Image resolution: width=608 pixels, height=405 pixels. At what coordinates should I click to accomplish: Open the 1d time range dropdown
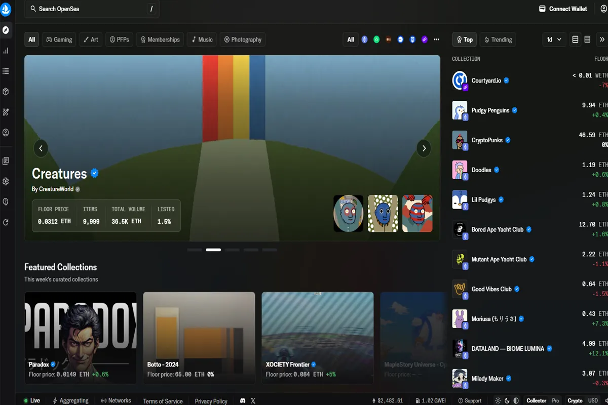(553, 39)
